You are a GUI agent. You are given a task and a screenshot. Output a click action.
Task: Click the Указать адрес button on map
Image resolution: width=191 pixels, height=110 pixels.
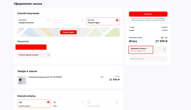coord(68,32)
